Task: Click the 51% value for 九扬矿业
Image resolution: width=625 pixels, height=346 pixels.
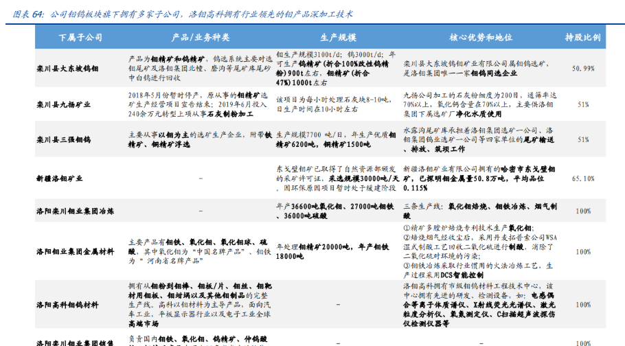Action: (583, 105)
